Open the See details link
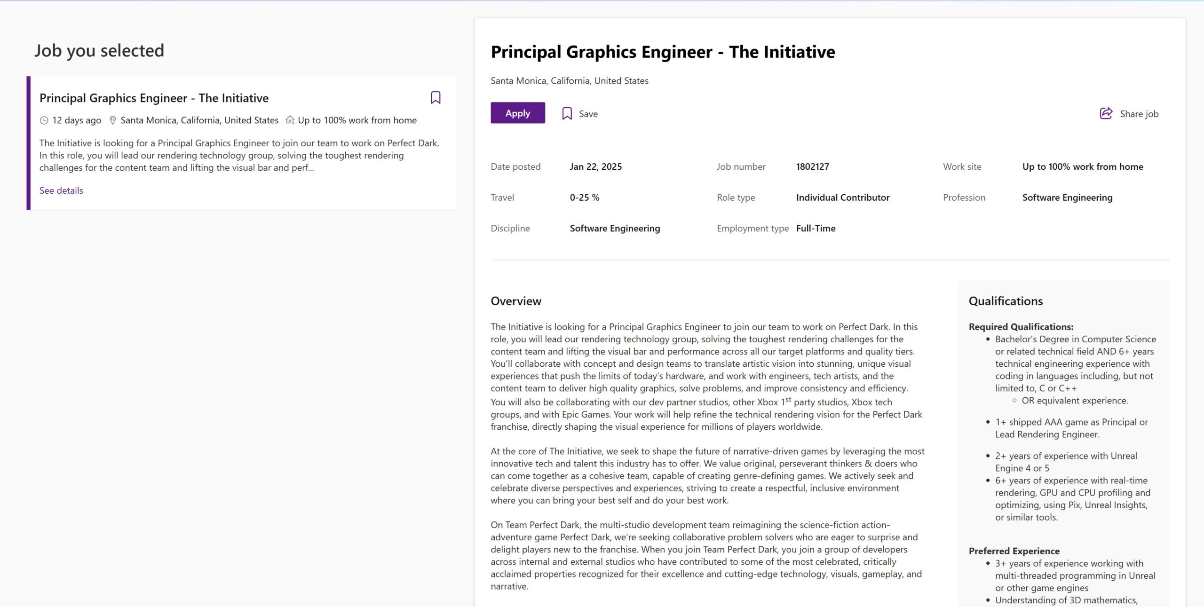The height and width of the screenshot is (607, 1204). [x=61, y=190]
